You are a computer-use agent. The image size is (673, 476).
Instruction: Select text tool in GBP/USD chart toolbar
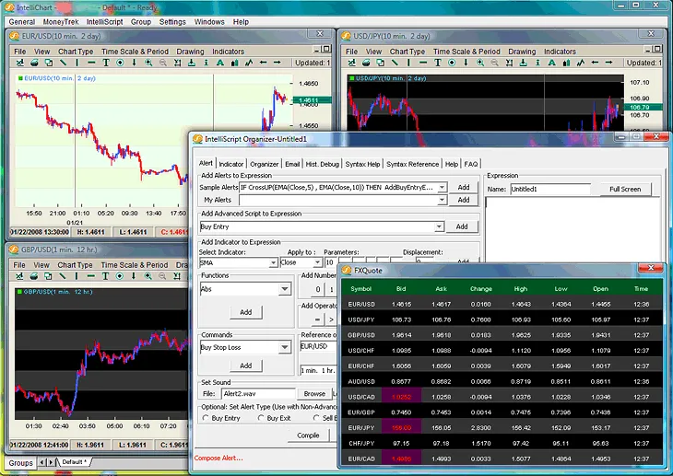click(106, 277)
